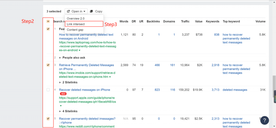Toggle the select-all header checkbox
276x128 pixels.
pyautogui.click(x=48, y=22)
